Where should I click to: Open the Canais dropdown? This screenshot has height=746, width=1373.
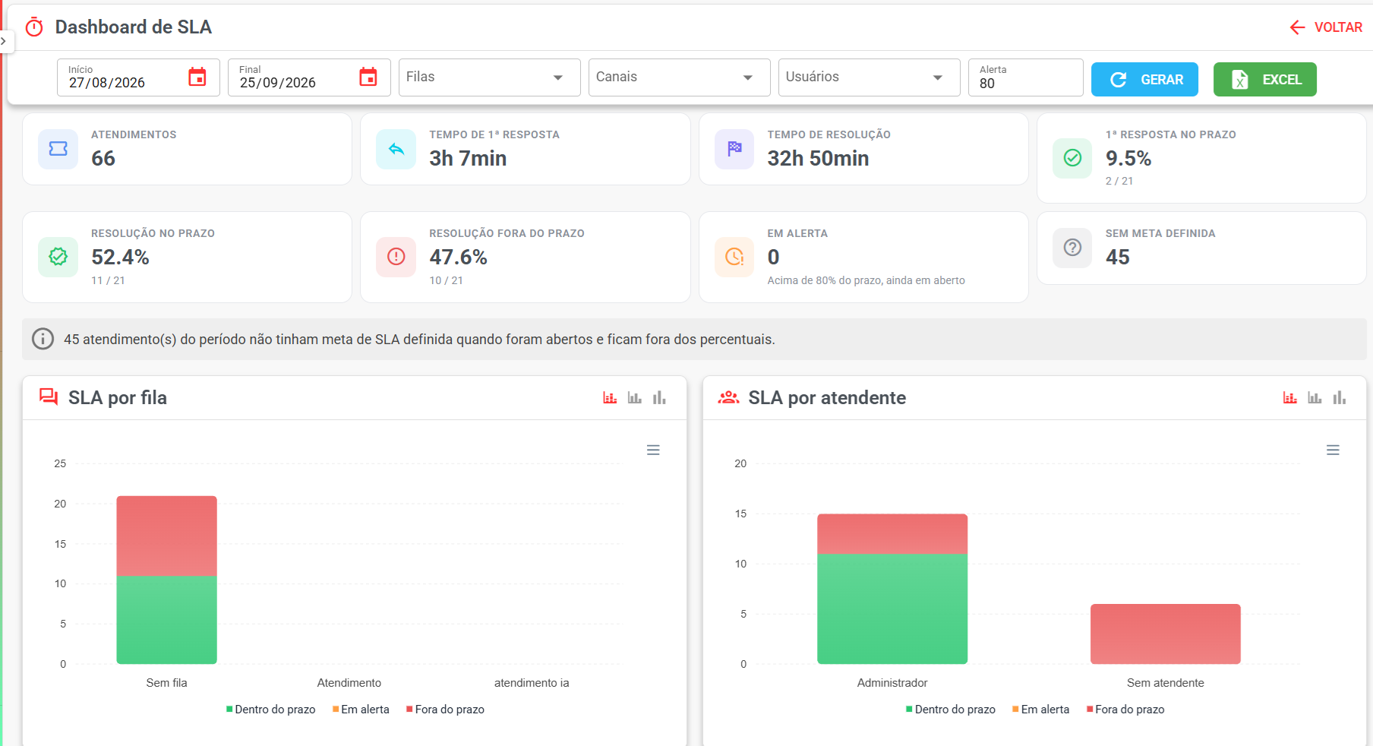click(680, 77)
